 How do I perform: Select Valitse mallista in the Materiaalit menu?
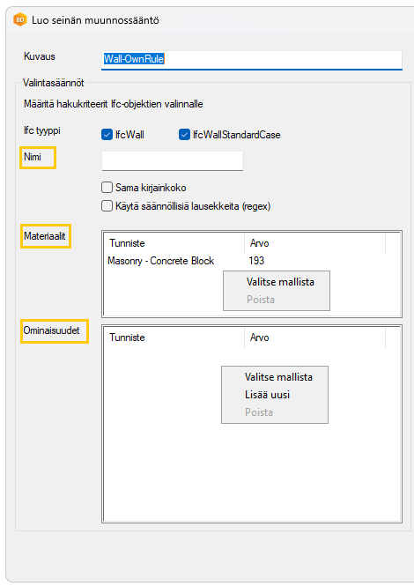click(280, 282)
